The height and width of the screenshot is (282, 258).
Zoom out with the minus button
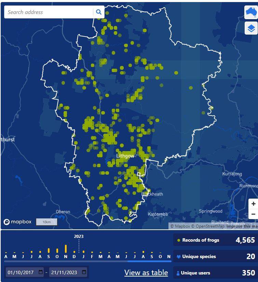253,214
